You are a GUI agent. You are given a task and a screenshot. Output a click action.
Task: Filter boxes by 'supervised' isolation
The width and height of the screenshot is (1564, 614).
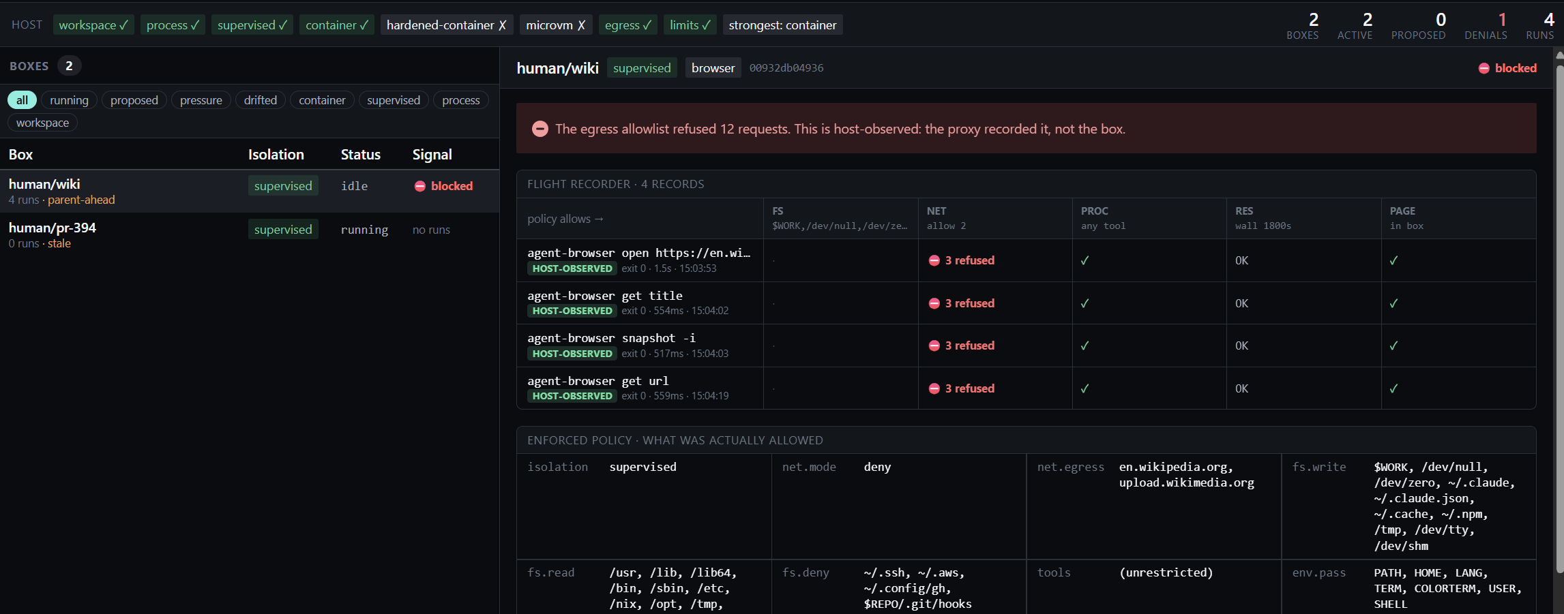(x=394, y=100)
